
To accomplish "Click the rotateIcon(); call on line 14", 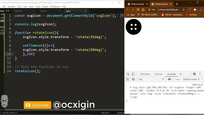I will [x=28, y=71].
